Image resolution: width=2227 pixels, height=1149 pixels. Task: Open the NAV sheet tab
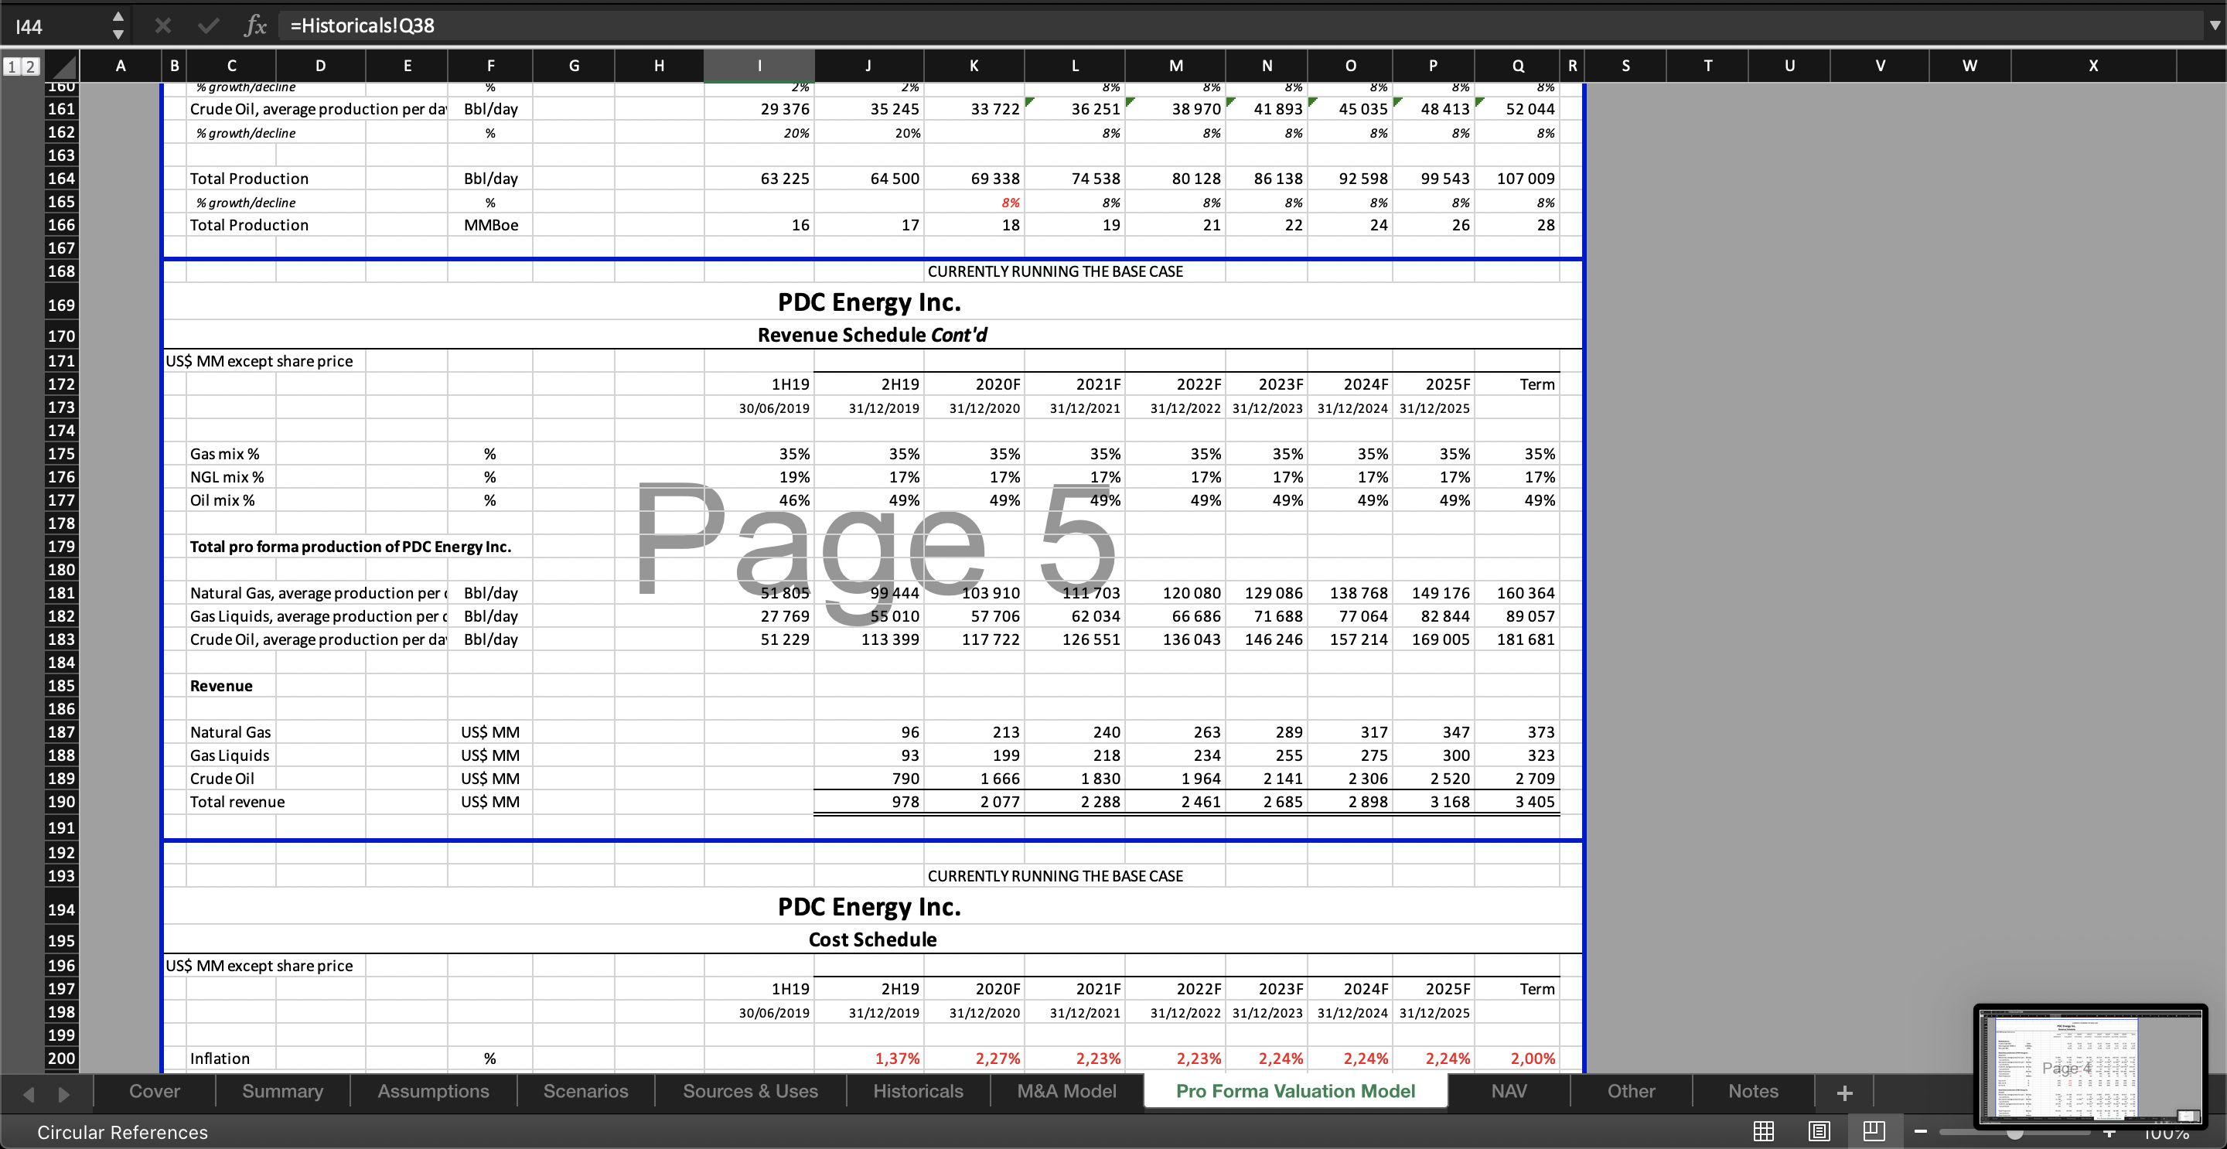[x=1509, y=1091]
